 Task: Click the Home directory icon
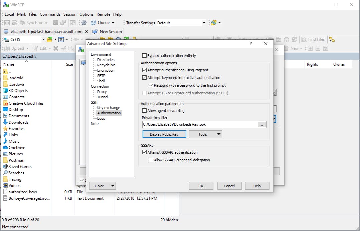[x=287, y=39]
